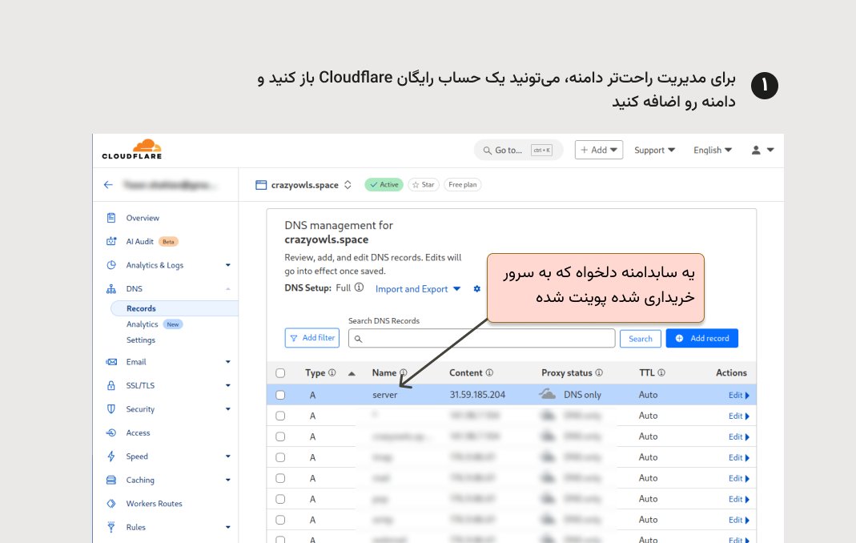Image resolution: width=856 pixels, height=543 pixels.
Task: Open Workers Routes in sidebar
Action: [x=154, y=504]
